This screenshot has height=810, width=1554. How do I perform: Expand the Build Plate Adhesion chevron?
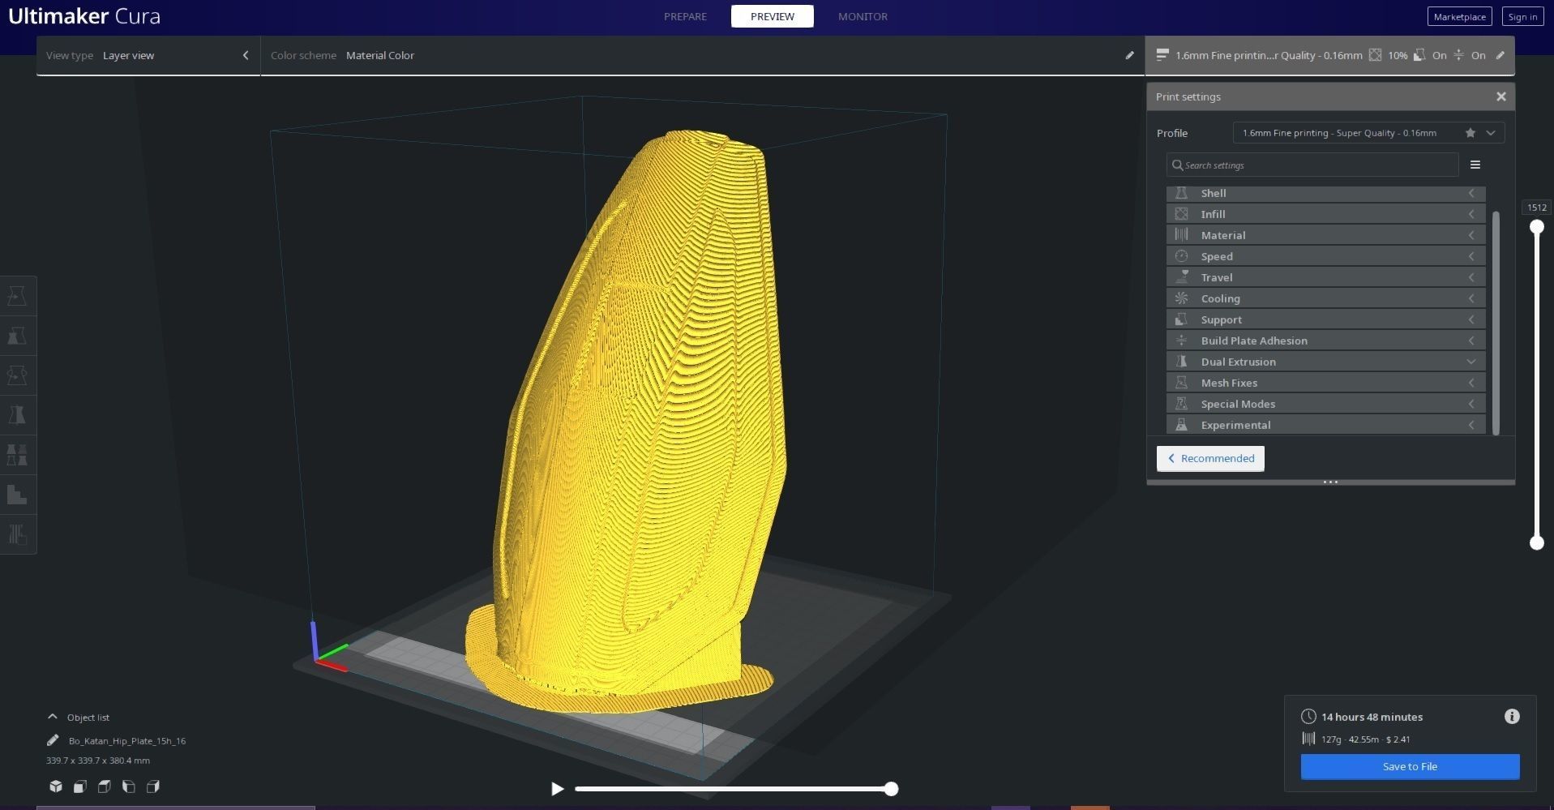tap(1471, 341)
